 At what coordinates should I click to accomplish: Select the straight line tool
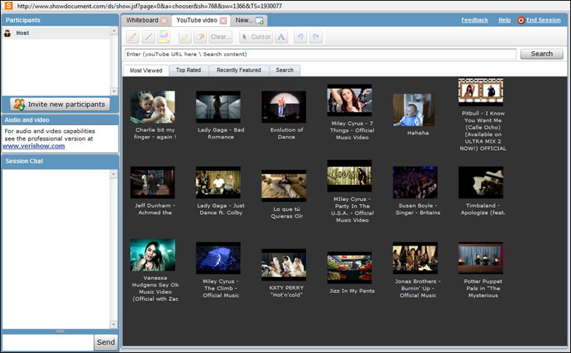point(147,37)
